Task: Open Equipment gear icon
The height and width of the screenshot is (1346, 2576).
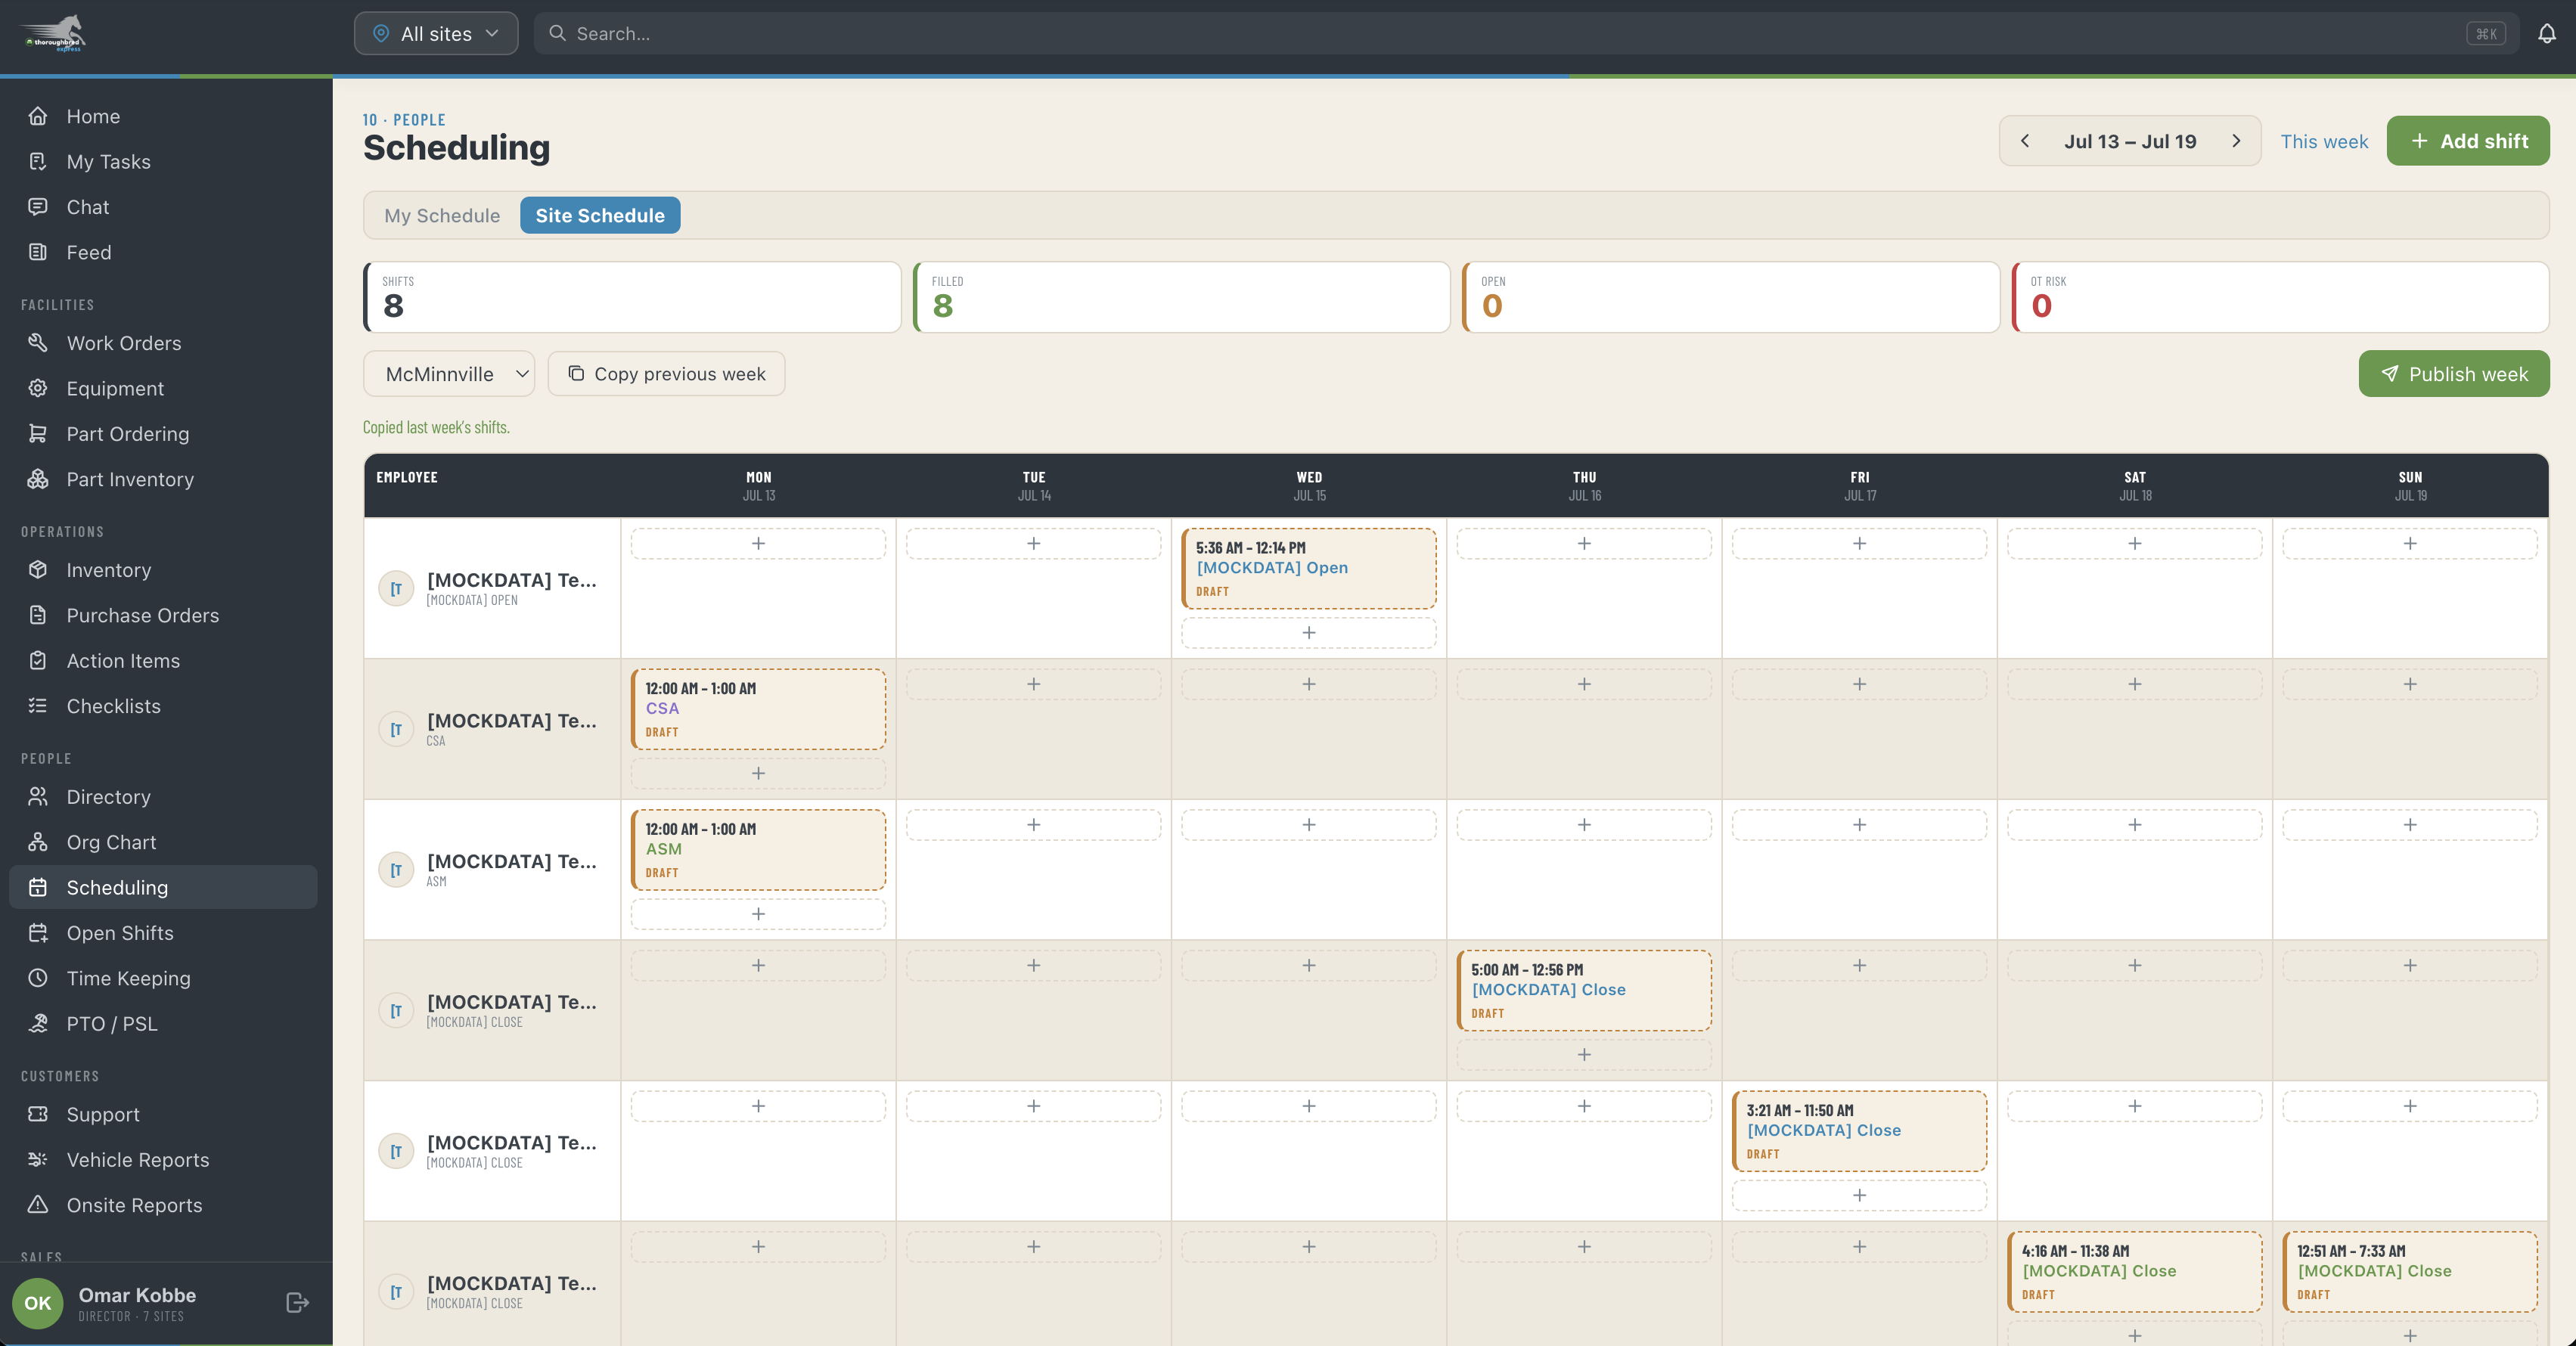Action: pyautogui.click(x=38, y=388)
